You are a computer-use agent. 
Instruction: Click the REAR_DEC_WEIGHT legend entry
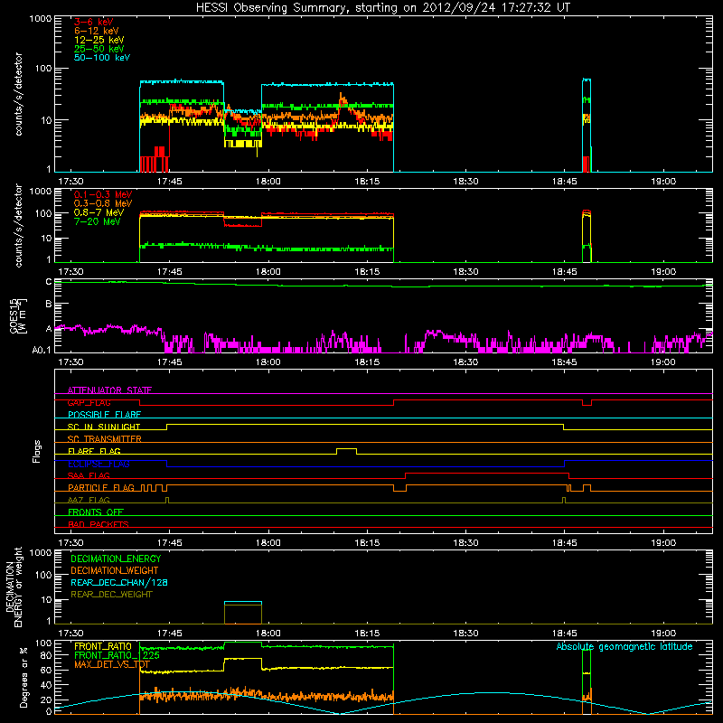tap(111, 595)
